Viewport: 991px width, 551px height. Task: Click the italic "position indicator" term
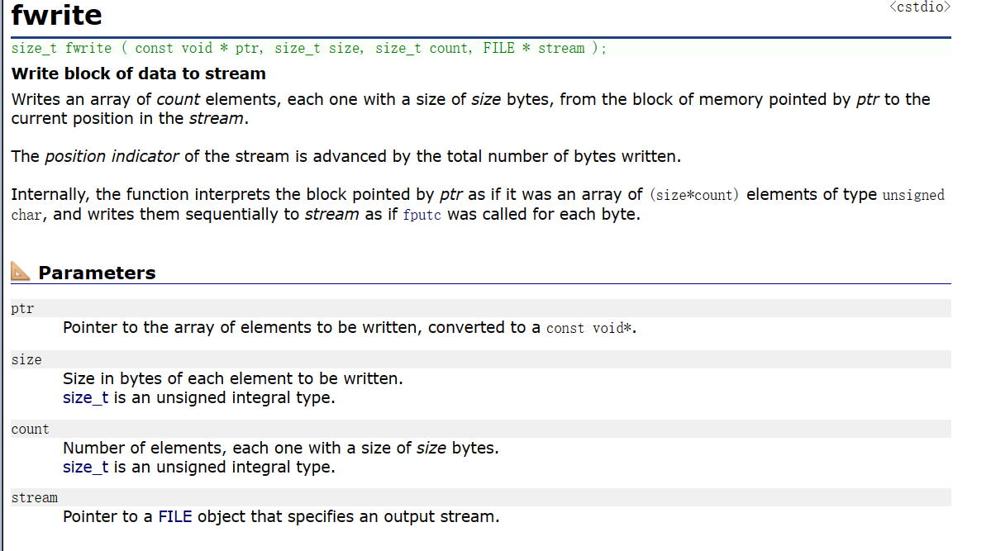tap(112, 156)
